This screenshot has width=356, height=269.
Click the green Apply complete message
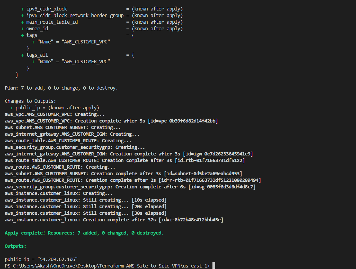tap(84, 233)
